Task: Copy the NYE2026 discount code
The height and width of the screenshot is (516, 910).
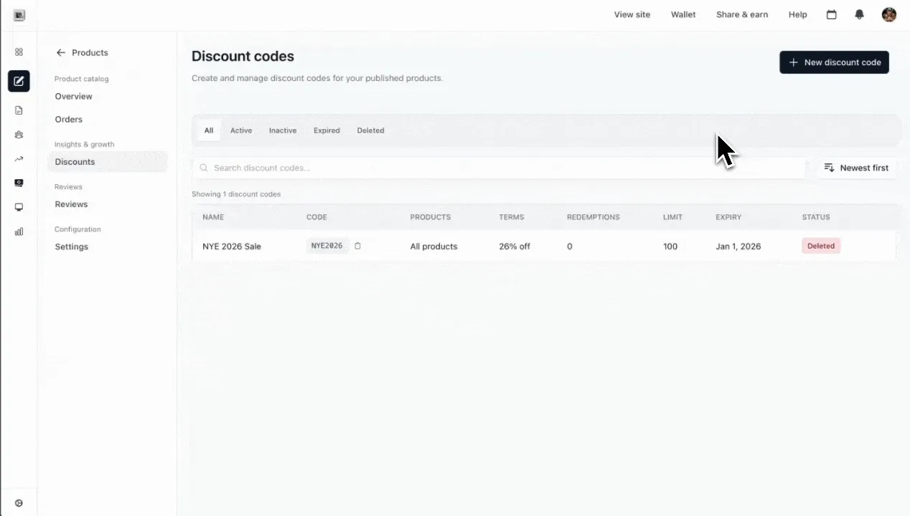Action: (x=357, y=246)
